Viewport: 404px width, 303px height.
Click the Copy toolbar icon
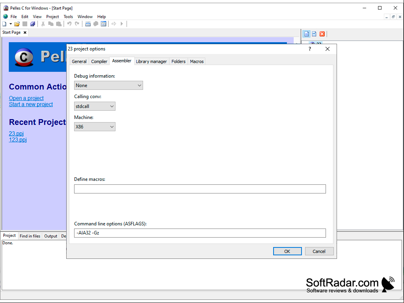click(x=51, y=24)
